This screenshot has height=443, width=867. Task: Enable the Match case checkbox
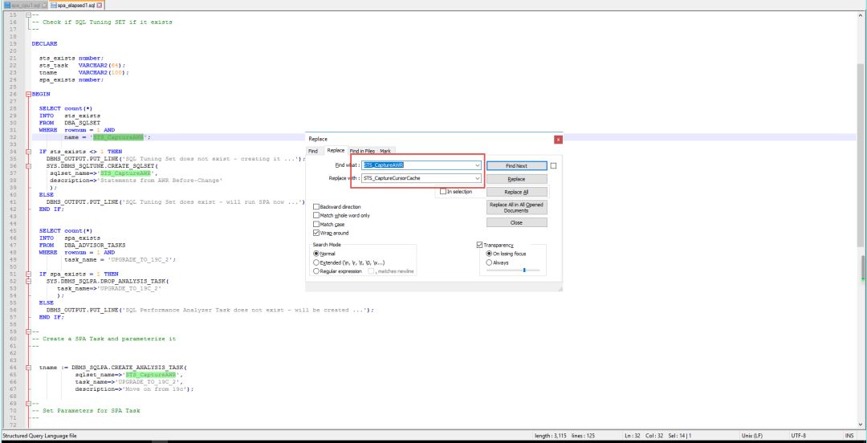click(315, 224)
